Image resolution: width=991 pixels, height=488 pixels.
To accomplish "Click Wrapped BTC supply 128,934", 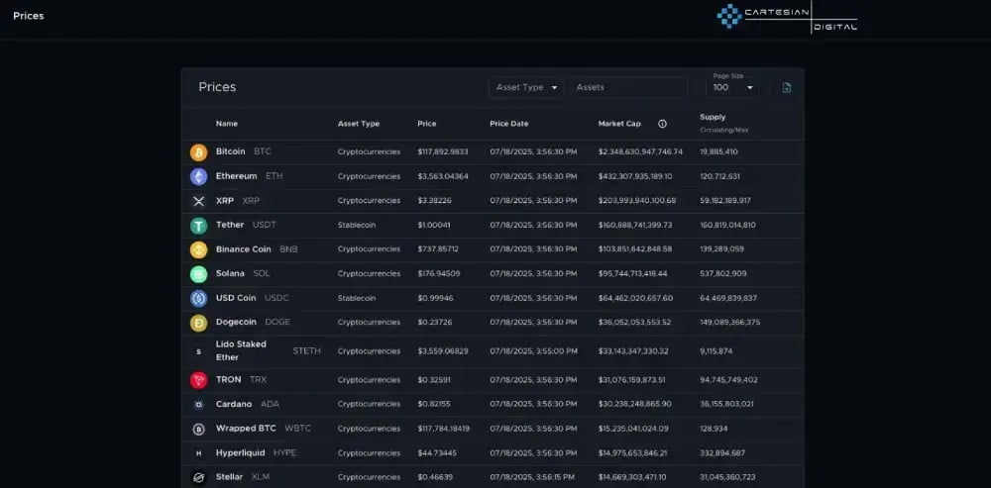I will tap(714, 429).
